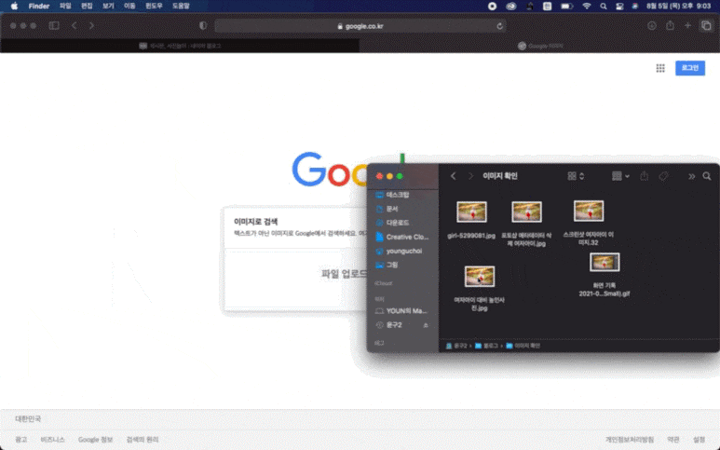This screenshot has height=450, width=720.
Task: Eject the 윤구2 drive
Action: tap(426, 325)
